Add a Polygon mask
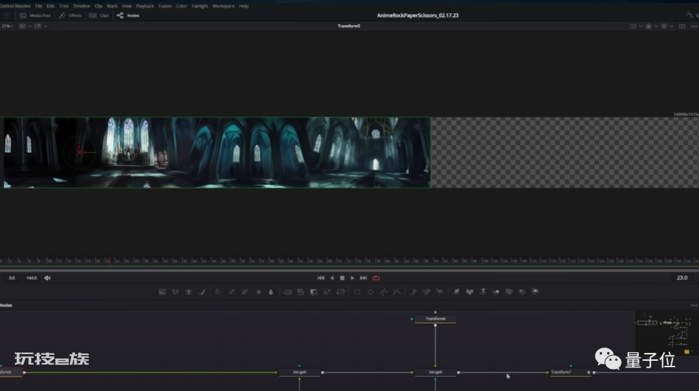The image size is (699, 391). click(x=384, y=291)
